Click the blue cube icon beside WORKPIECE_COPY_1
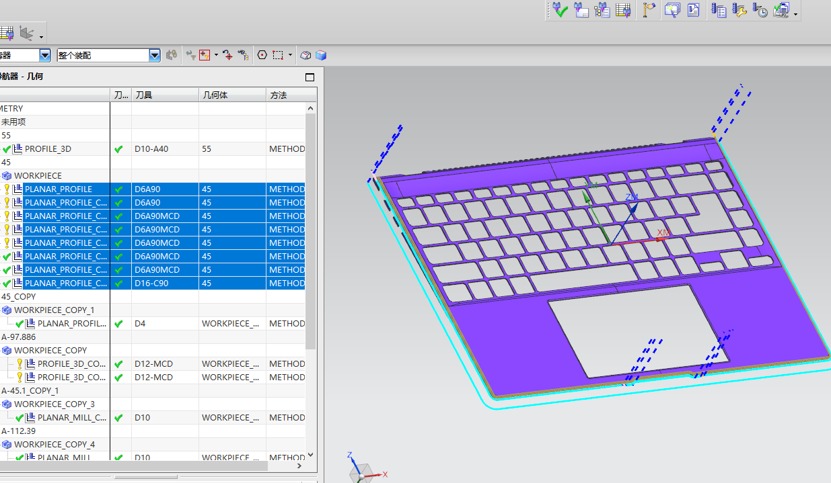 pos(7,310)
